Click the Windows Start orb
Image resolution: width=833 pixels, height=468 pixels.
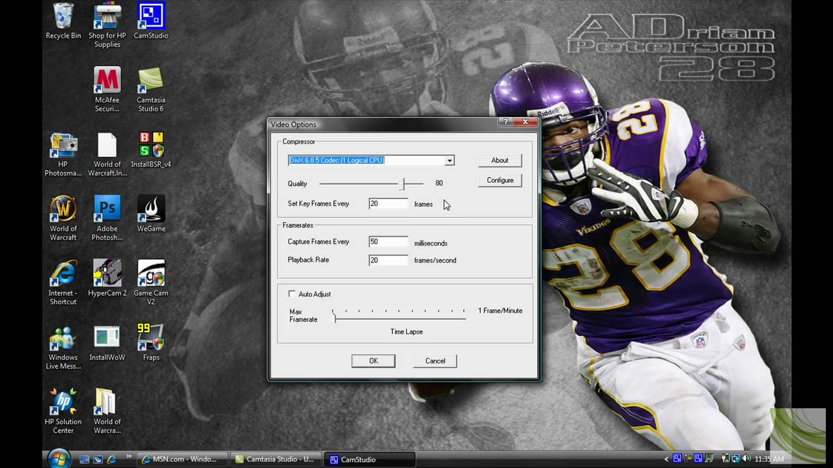[59, 458]
